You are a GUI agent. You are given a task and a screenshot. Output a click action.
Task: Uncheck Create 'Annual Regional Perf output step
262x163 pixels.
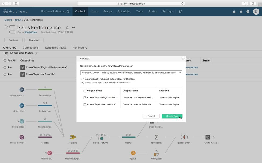pos(85,98)
